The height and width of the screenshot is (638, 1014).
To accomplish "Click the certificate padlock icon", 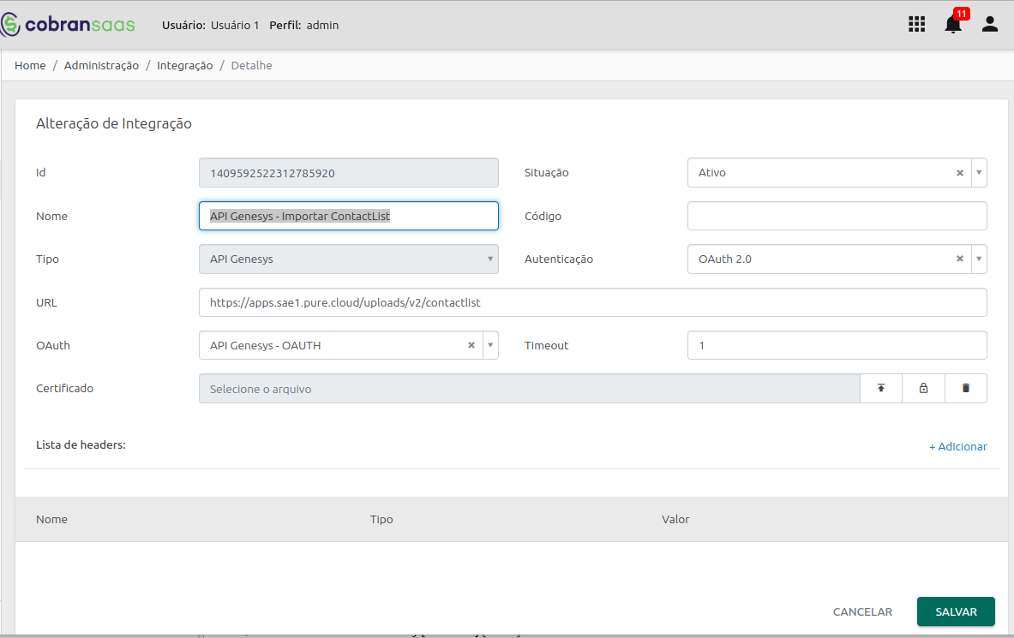I will 923,389.
